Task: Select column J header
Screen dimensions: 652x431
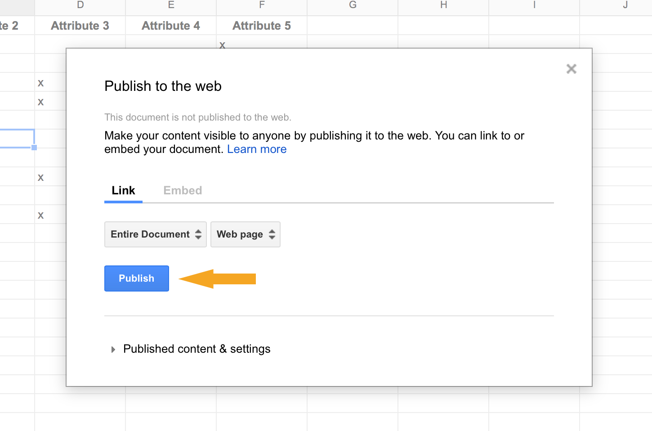Action: 625,5
